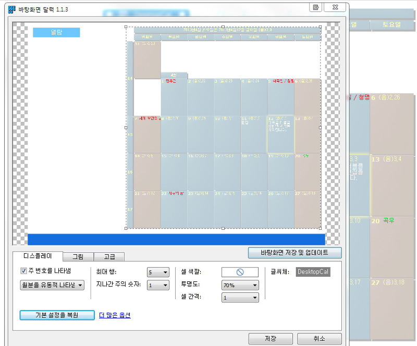
Task: Click the 열람 button in preview
Action: [x=56, y=32]
